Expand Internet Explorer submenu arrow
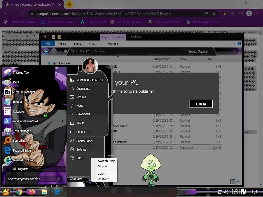The image size is (263, 197). (x=63, y=160)
